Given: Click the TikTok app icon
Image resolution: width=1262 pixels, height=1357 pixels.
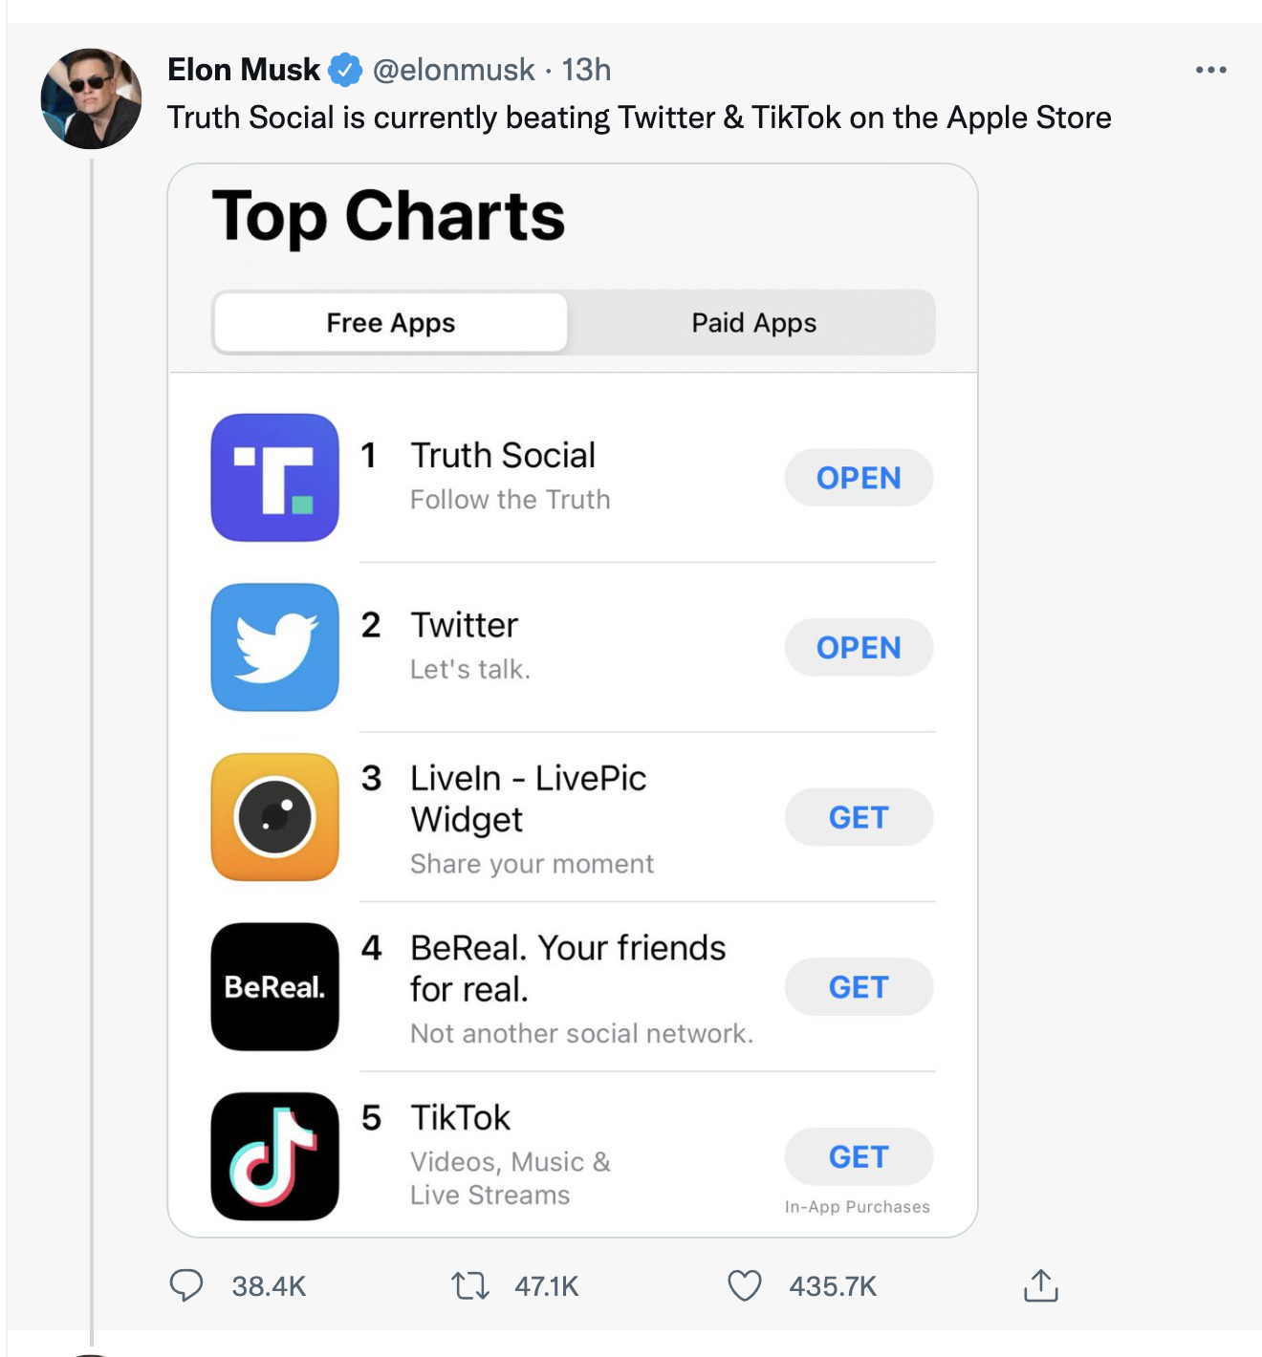Looking at the screenshot, I should (275, 1156).
